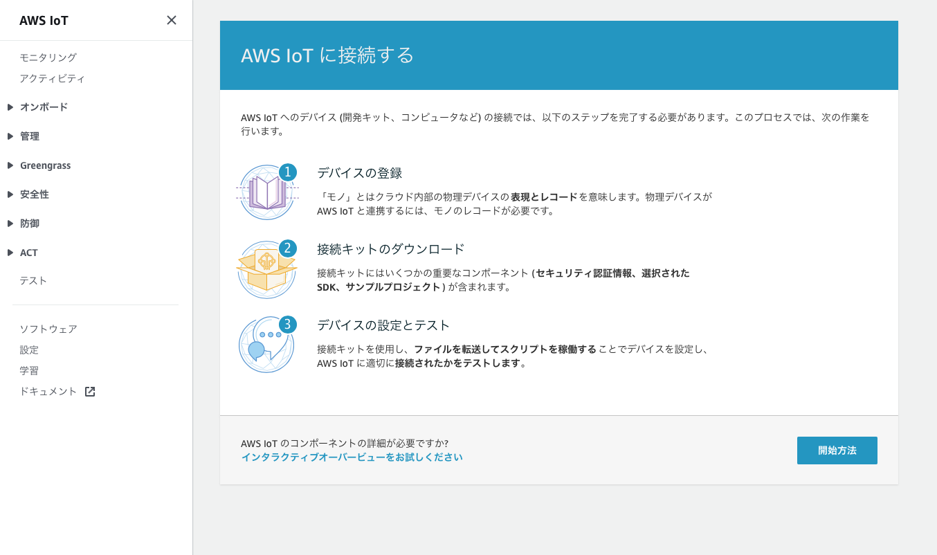Select オンボード label in the sidebar
The image size is (937, 555).
[x=44, y=107]
